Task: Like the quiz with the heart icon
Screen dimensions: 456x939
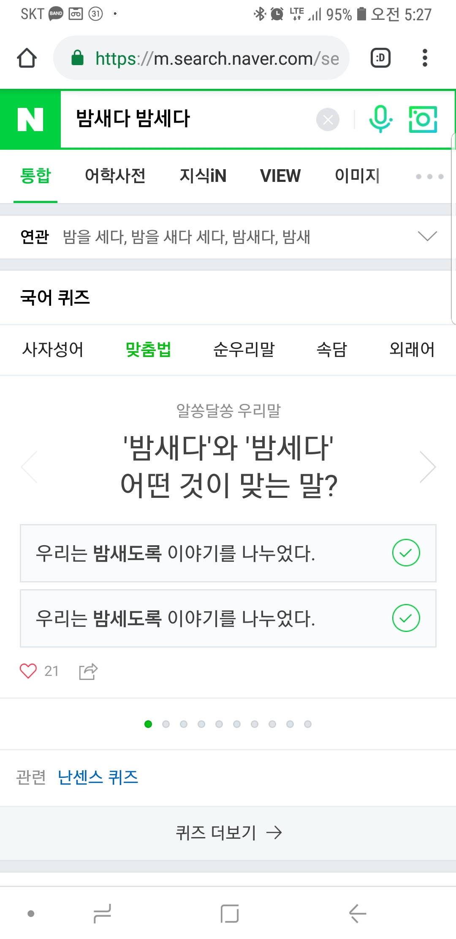Action: (x=28, y=671)
